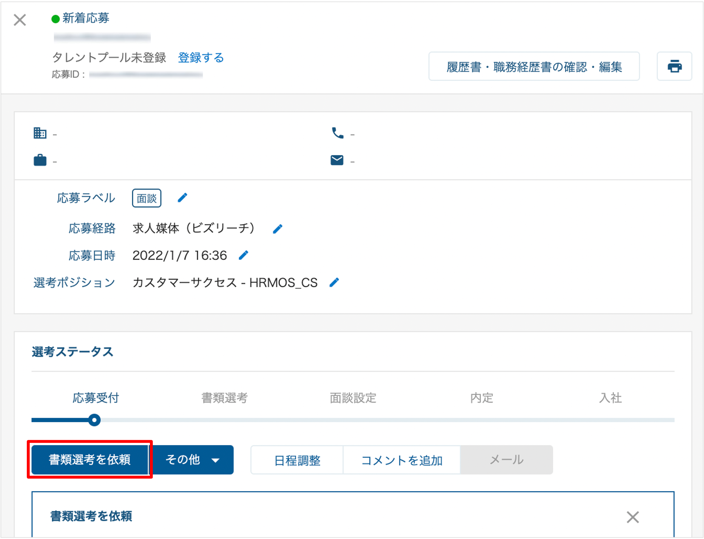
Task: Click the company building icon
Action: coord(40,133)
